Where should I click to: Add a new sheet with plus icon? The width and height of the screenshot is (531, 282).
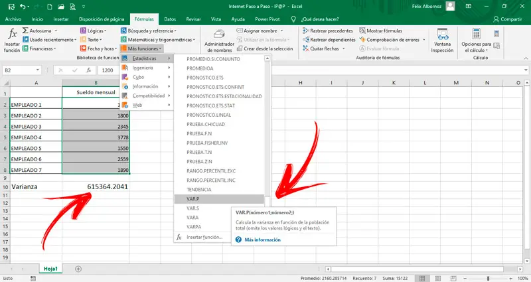coord(78,269)
